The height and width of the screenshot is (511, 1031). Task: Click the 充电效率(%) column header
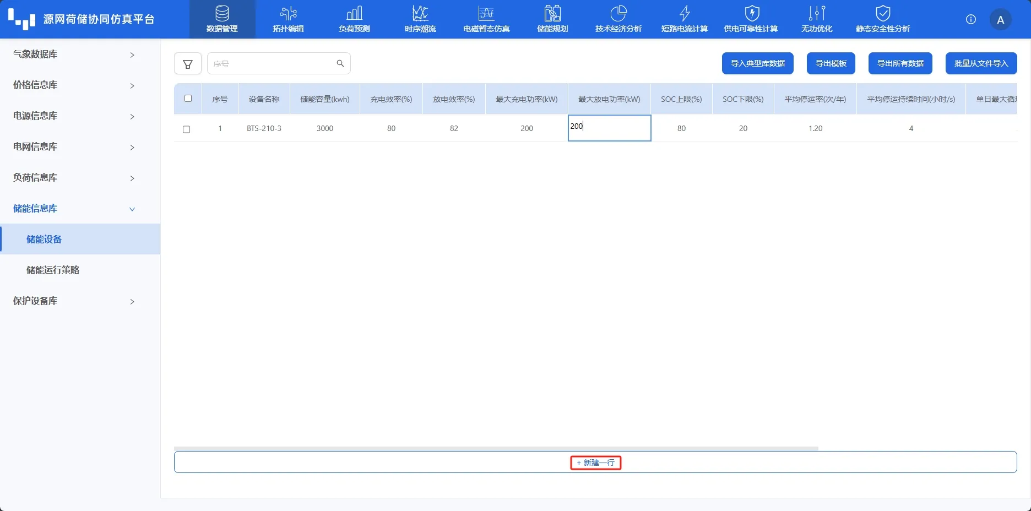[391, 99]
